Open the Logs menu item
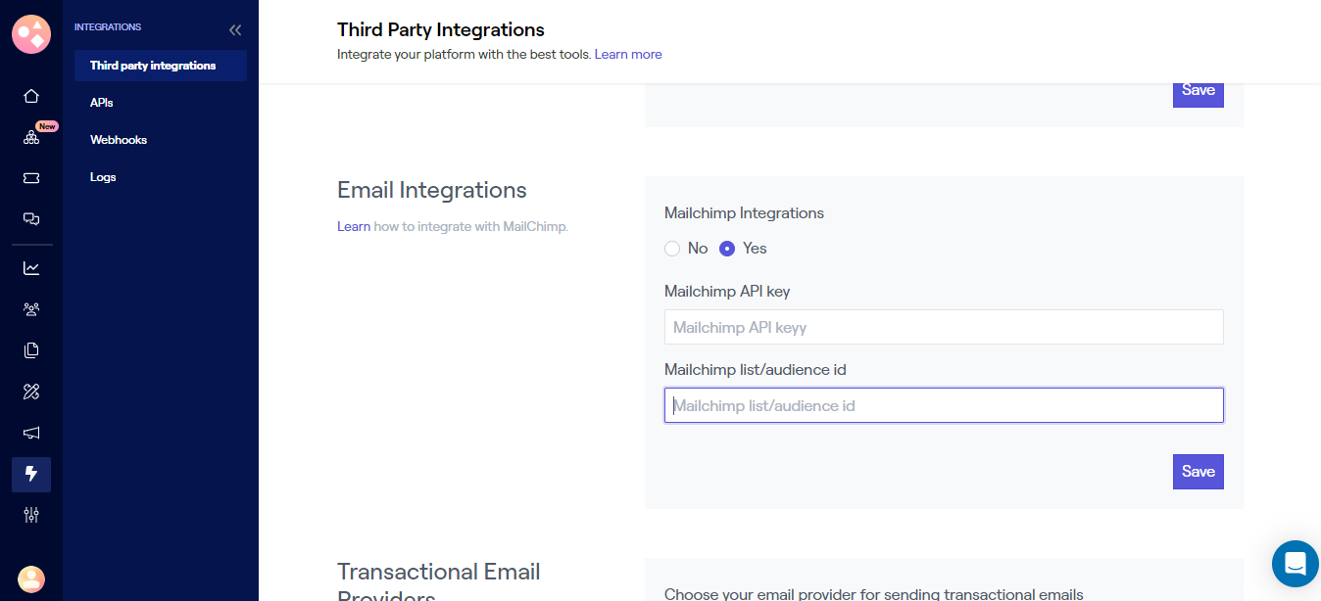Image resolution: width=1321 pixels, height=601 pixels. (103, 177)
